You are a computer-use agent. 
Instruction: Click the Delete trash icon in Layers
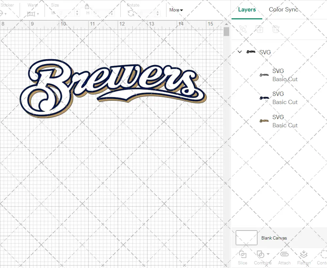(x=275, y=29)
